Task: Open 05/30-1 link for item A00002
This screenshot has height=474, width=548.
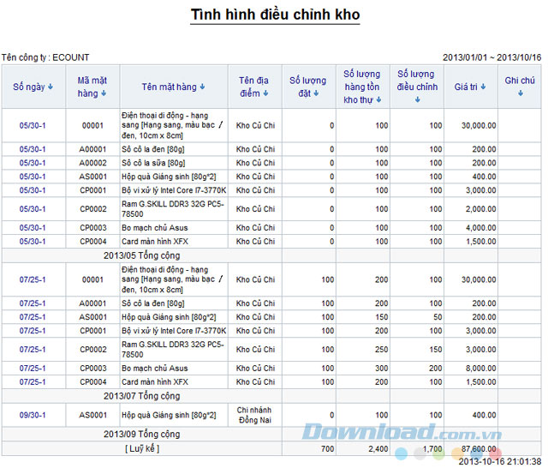Action: [x=33, y=163]
